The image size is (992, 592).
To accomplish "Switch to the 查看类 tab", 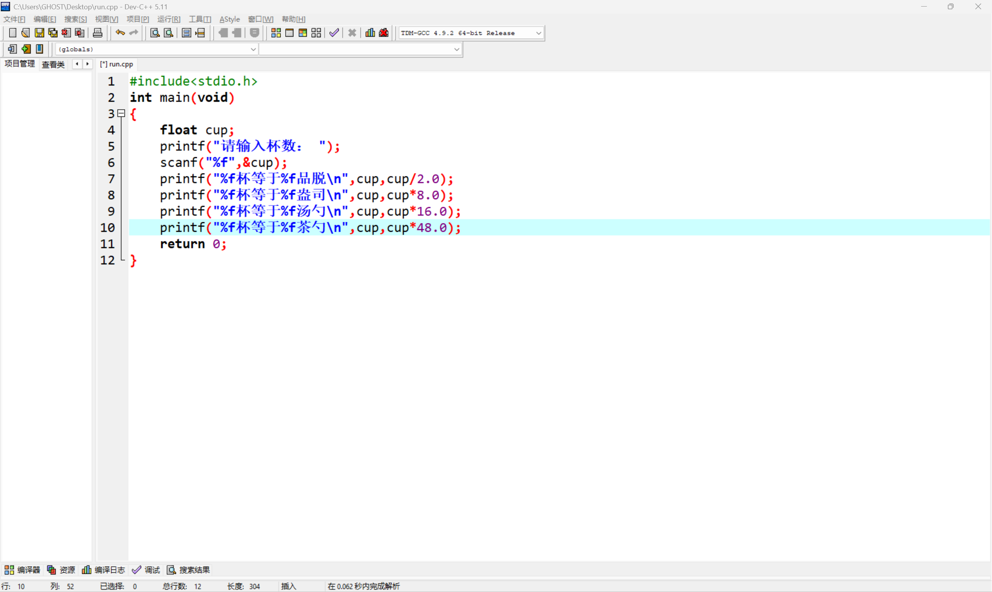I will pos(53,64).
